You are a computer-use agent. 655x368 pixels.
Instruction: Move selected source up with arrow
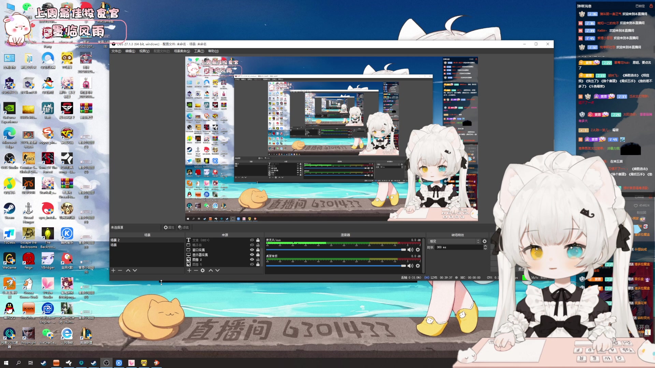click(x=211, y=270)
